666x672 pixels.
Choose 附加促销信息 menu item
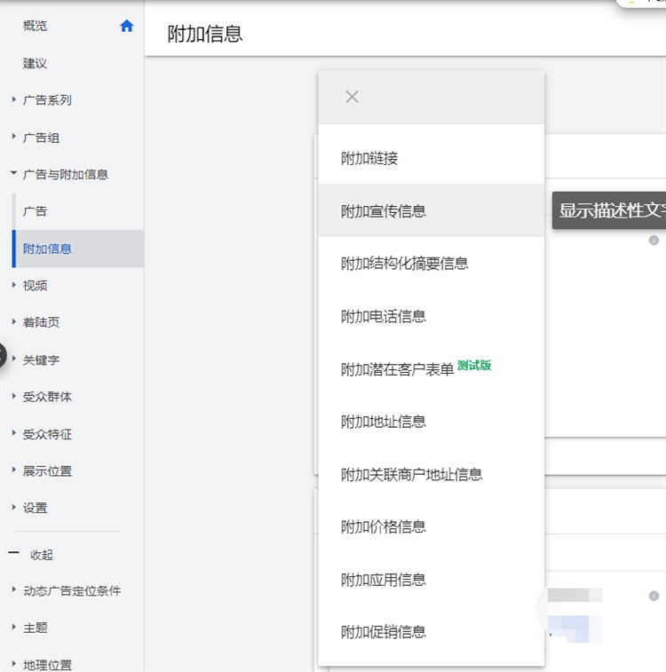pyautogui.click(x=432, y=632)
